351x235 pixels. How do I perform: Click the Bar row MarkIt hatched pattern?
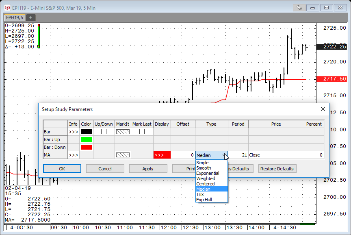point(122,132)
